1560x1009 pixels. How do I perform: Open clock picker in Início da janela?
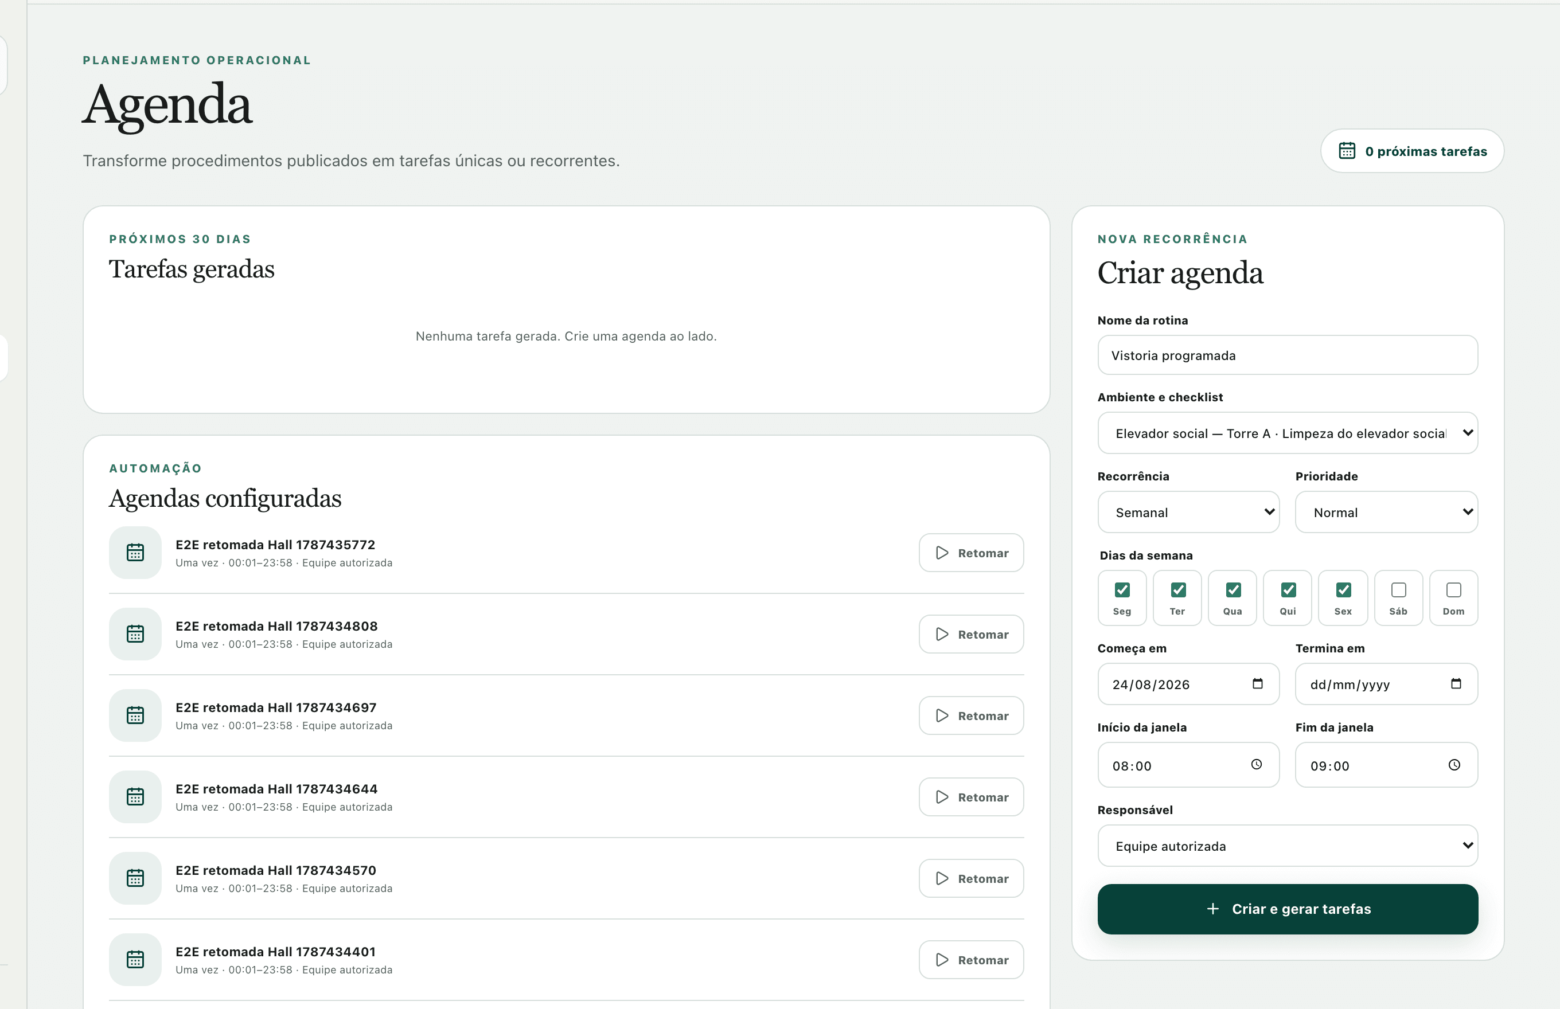point(1256,764)
